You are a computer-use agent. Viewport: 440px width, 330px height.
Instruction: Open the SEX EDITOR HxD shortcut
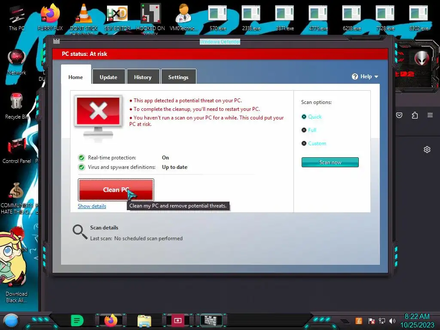pyautogui.click(x=117, y=17)
